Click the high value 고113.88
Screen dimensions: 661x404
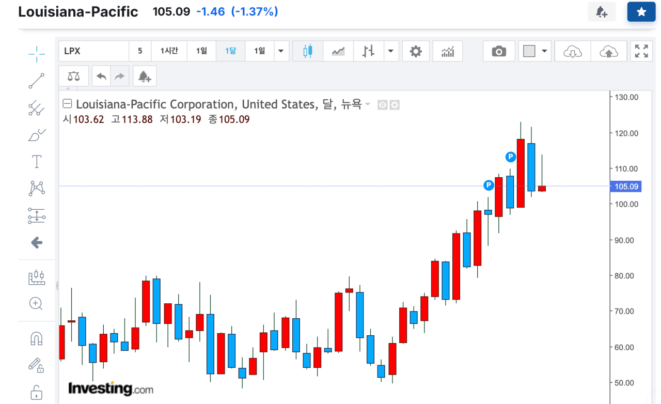point(132,119)
